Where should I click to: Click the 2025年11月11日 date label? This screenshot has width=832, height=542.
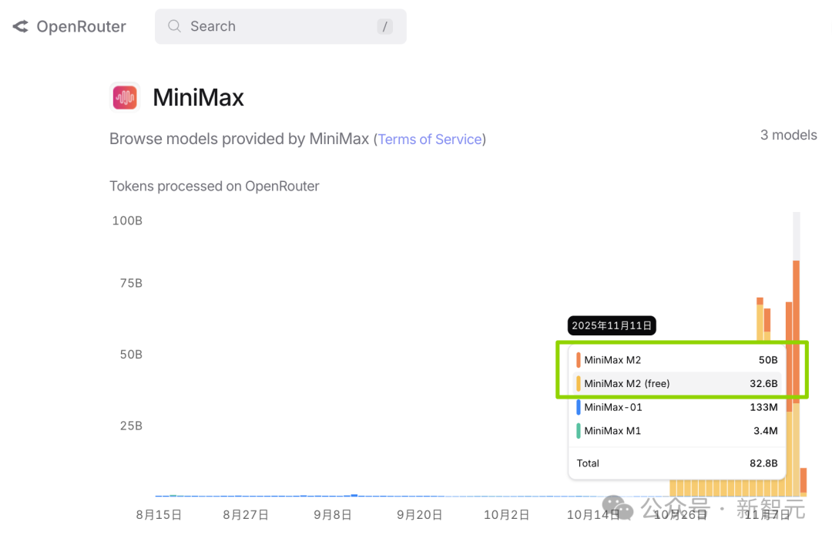[612, 325]
